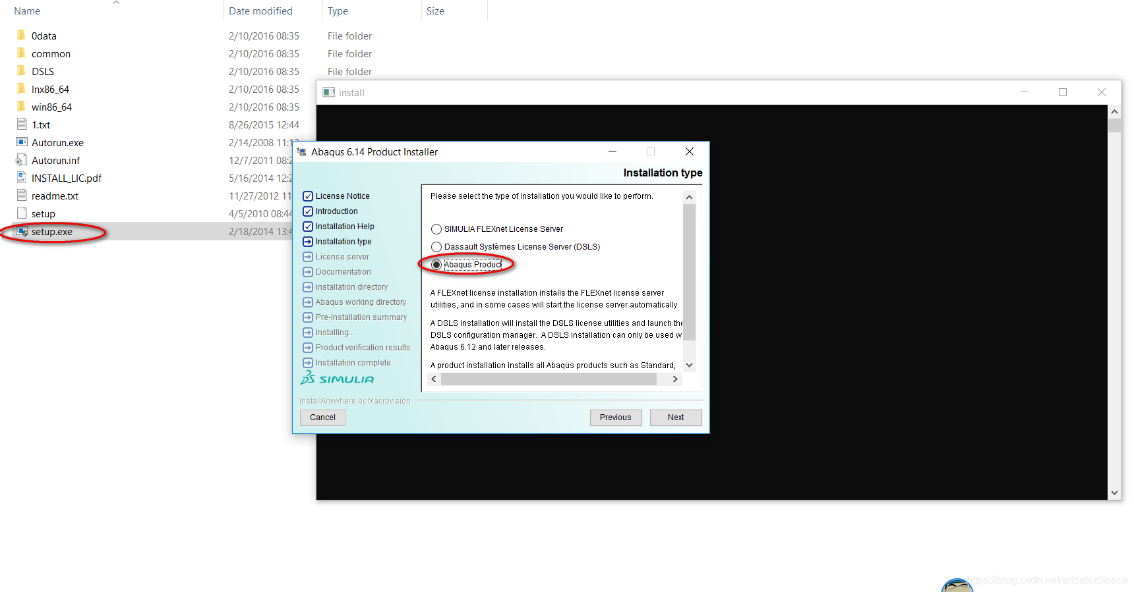Image resolution: width=1134 pixels, height=592 pixels.
Task: Click description pane scroll down arrow
Action: coord(689,365)
